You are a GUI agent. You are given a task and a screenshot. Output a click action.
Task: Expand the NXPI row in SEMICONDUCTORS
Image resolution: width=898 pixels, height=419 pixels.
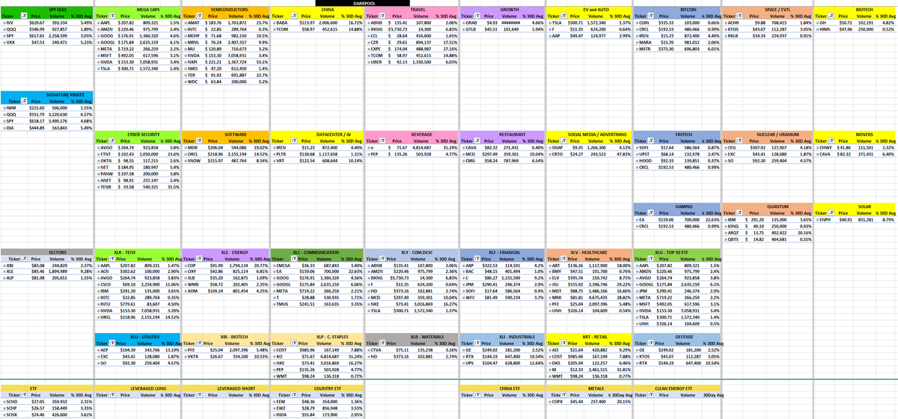184,62
